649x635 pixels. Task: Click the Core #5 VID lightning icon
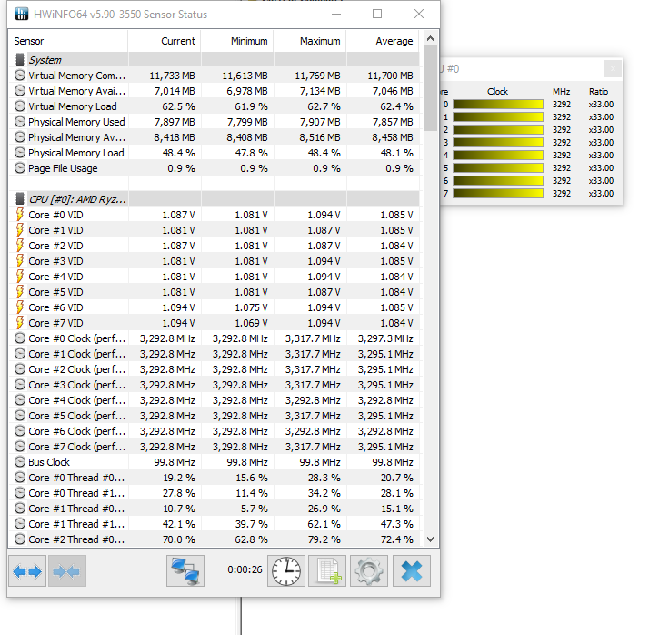click(x=19, y=292)
